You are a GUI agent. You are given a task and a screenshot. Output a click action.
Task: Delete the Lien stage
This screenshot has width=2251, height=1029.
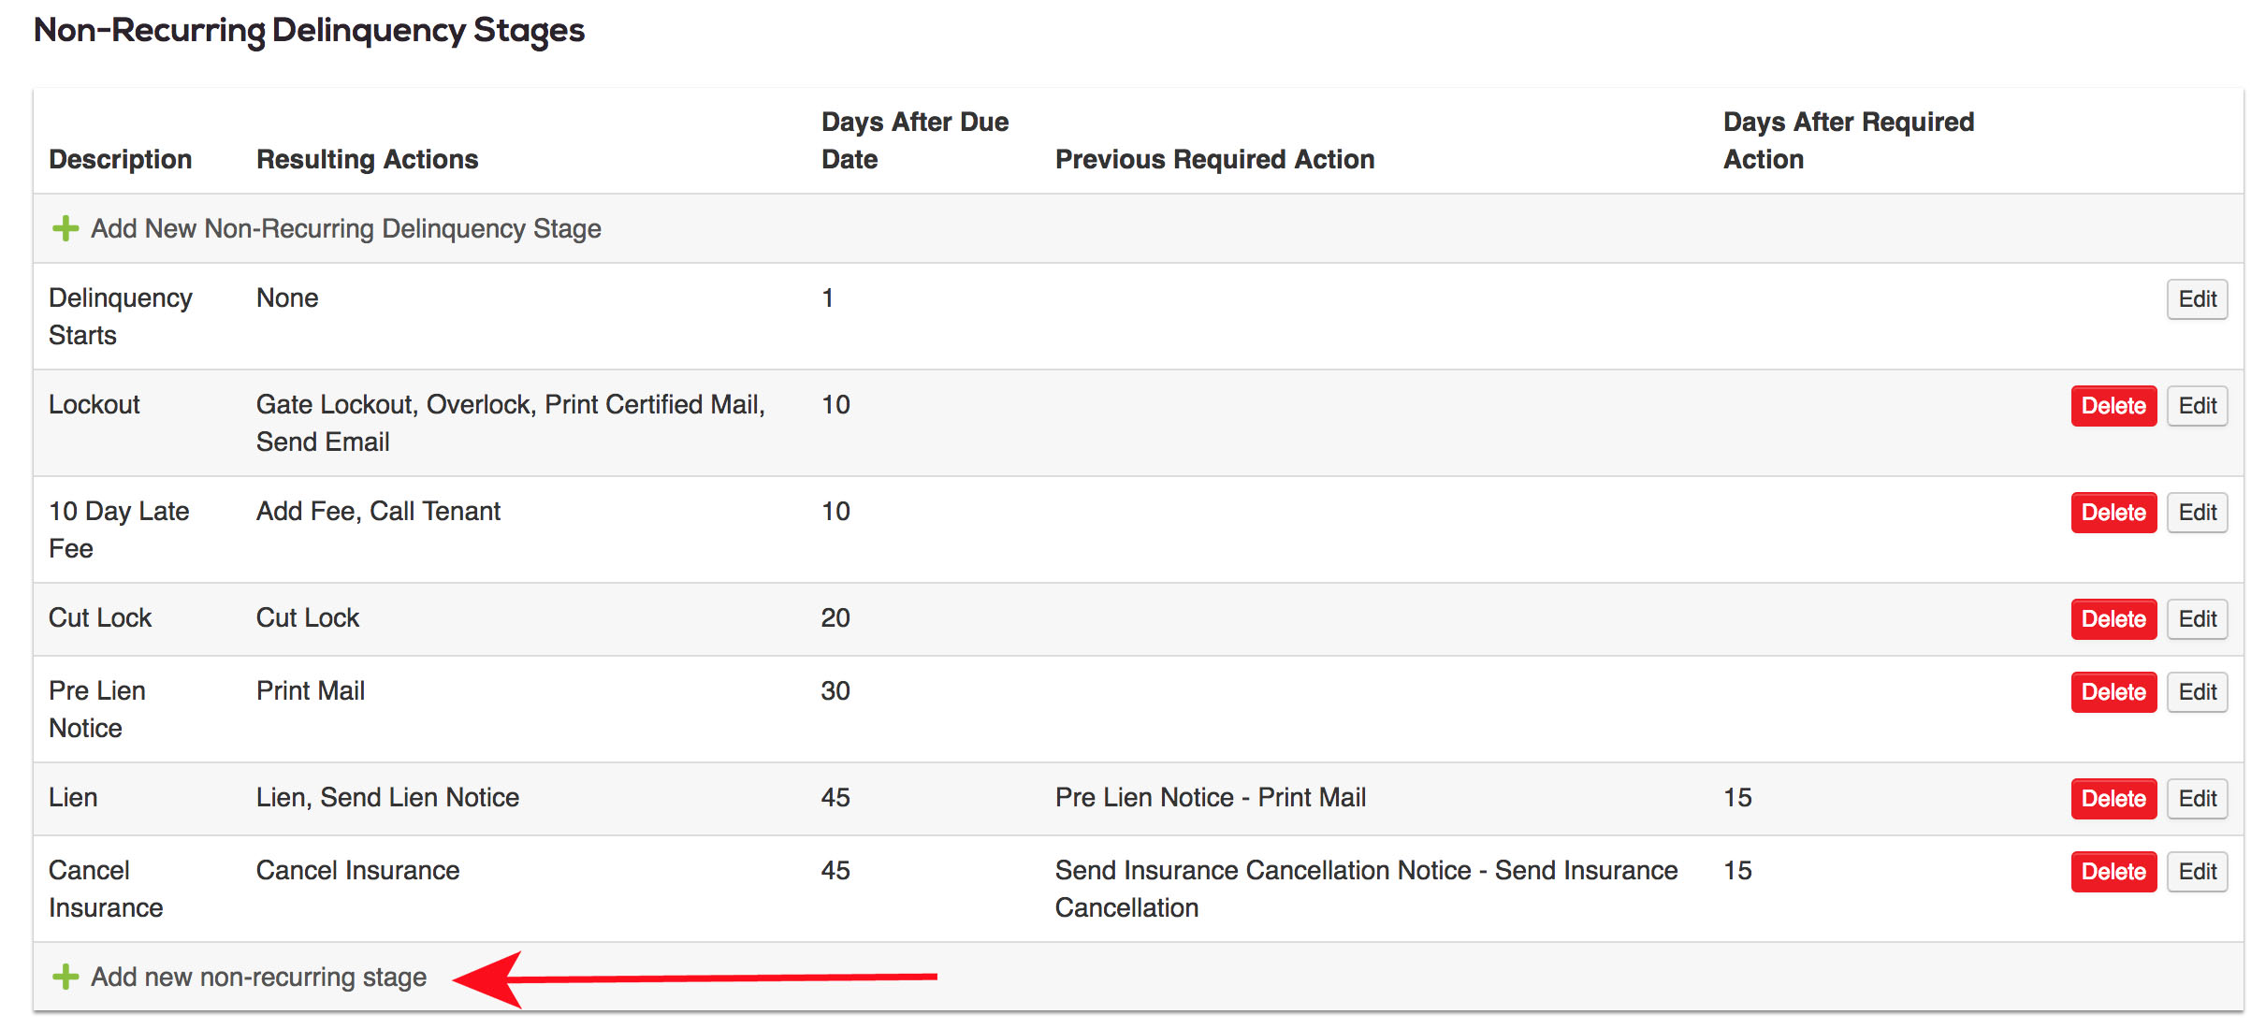[x=2113, y=799]
